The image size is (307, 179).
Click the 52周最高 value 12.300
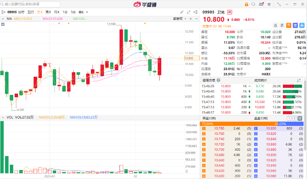(265, 58)
